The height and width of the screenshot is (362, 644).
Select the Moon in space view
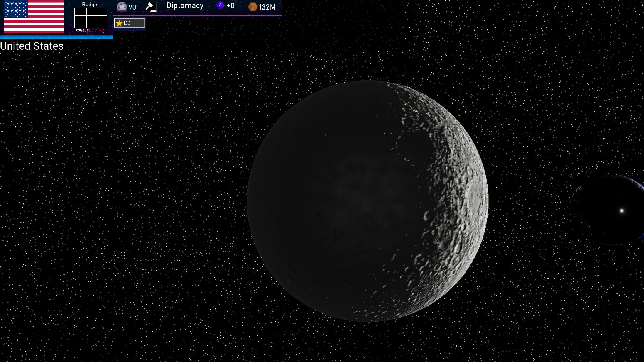(367, 201)
